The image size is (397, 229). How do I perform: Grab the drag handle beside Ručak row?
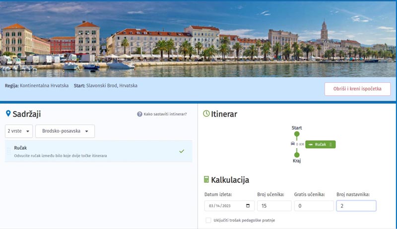8,151
